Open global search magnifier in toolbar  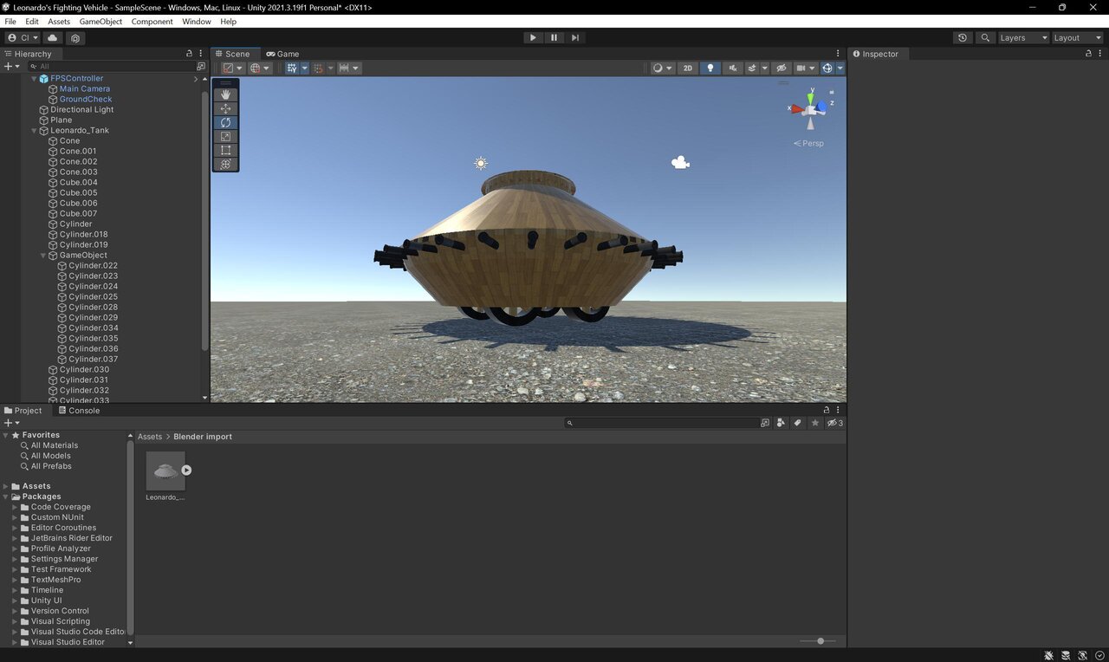(985, 38)
